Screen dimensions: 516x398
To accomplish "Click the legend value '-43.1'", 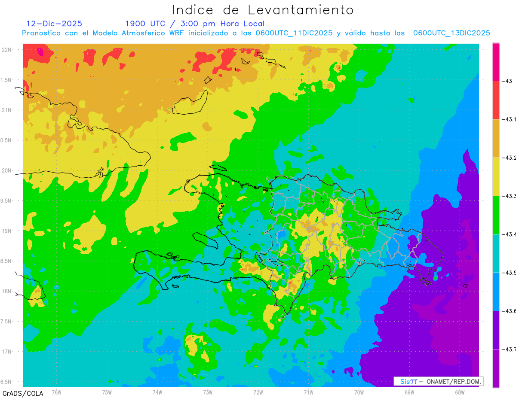I will tap(509, 119).
